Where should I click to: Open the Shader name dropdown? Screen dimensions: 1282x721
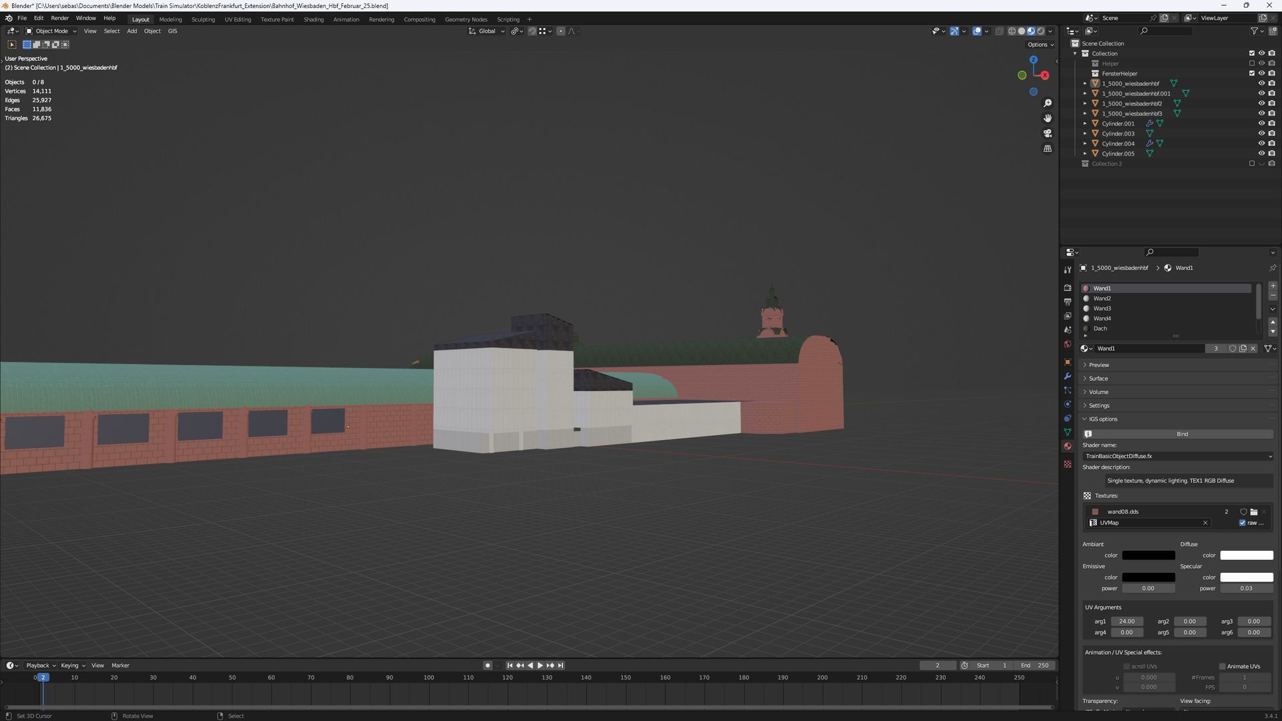coord(1177,456)
